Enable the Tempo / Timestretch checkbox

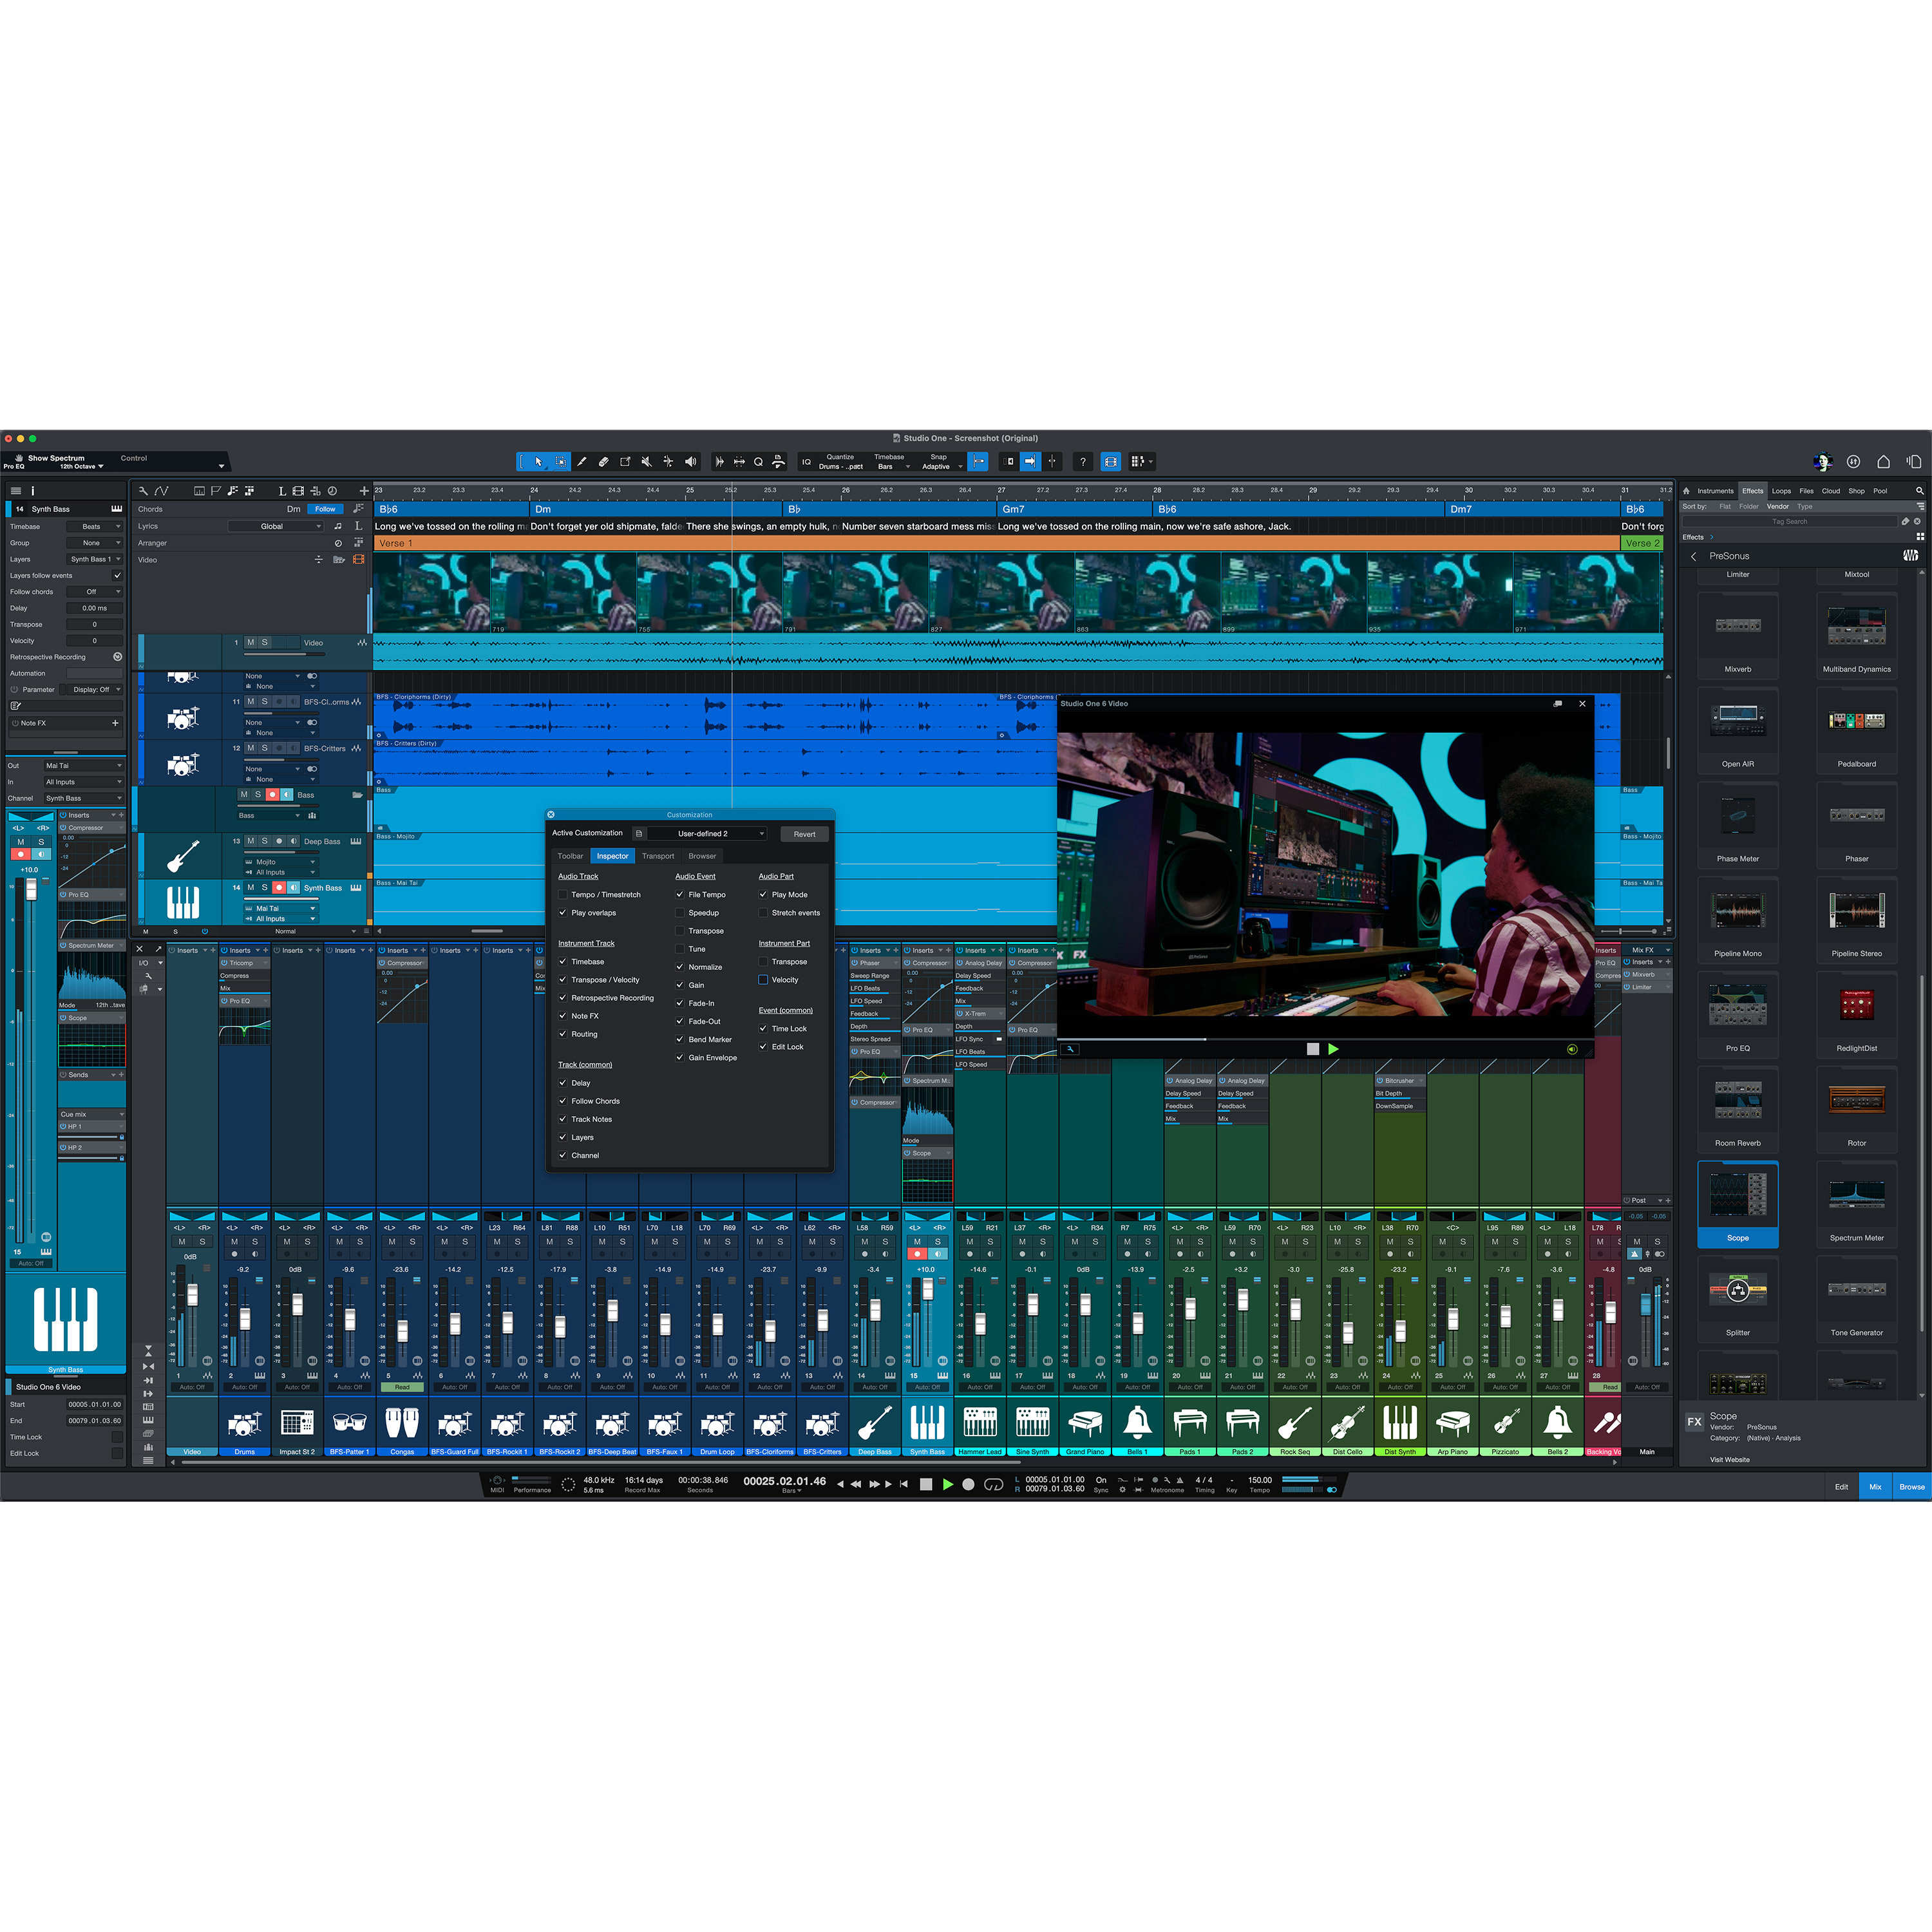point(563,894)
